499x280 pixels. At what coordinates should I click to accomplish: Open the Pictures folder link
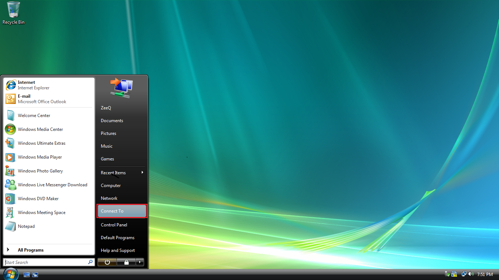pyautogui.click(x=122, y=133)
